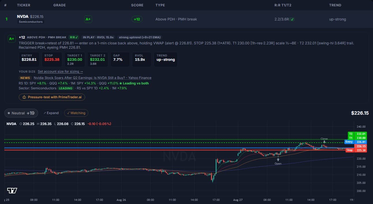
Task: Click the ENTRY $226.81 card
Action: [x=29, y=59]
